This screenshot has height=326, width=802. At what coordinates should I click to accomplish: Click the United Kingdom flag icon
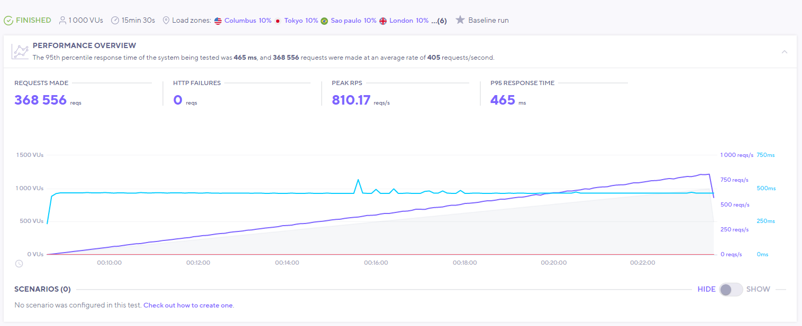pos(383,21)
